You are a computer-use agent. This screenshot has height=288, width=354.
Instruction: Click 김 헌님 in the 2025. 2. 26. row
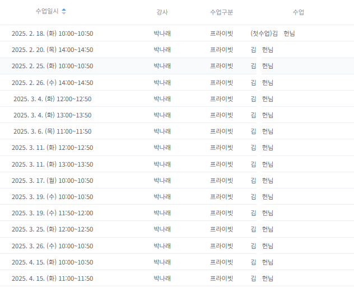(262, 83)
